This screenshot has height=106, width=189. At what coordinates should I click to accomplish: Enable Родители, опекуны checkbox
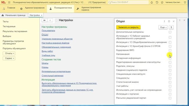[x=170, y=66]
